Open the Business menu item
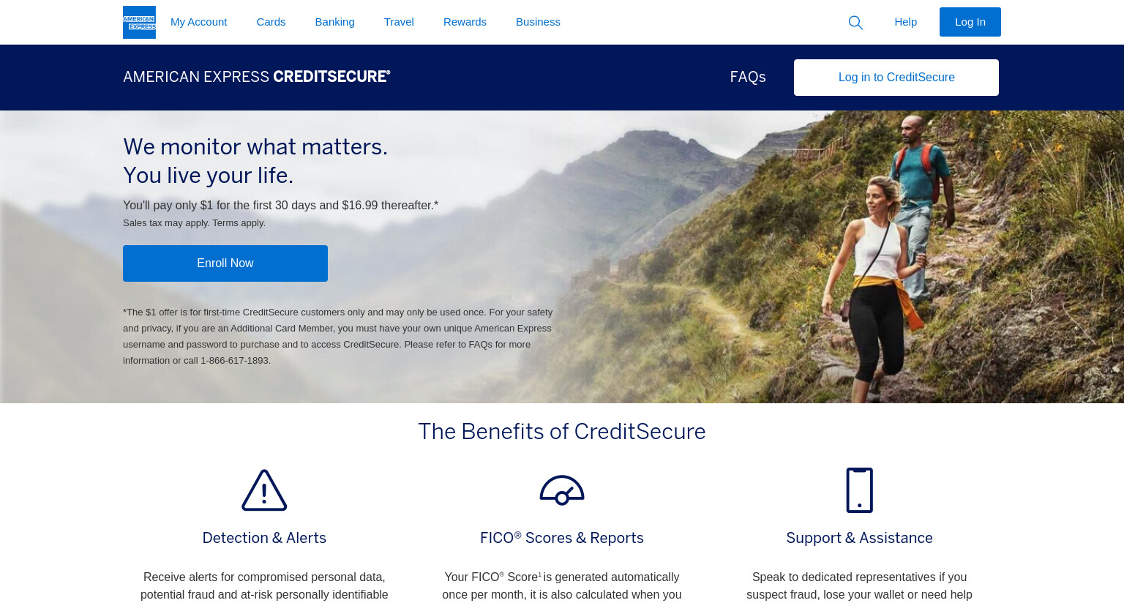This screenshot has height=603, width=1124. (538, 22)
